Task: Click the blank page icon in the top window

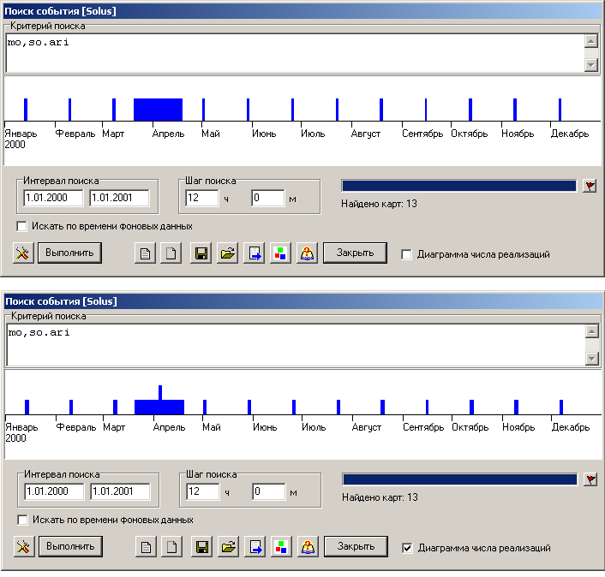Action: click(171, 254)
